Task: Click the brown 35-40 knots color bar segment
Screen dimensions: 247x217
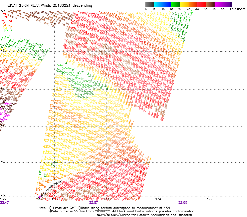Action: pos(210,4)
